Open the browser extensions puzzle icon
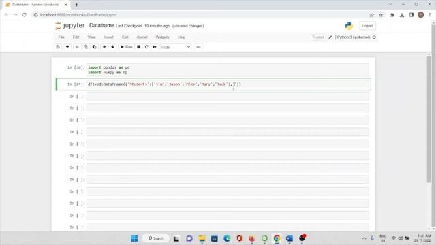The width and height of the screenshot is (436, 245). click(392, 15)
